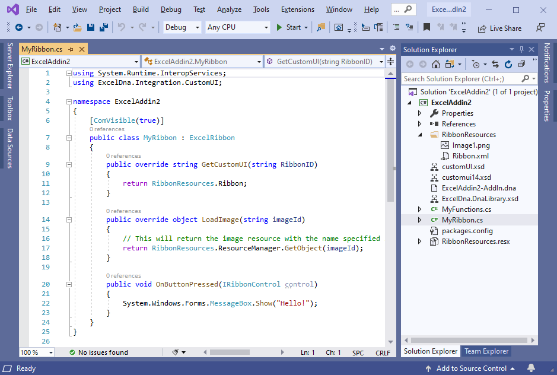Click the editor tab settings gear icon
Viewport: 557px width, 375px height.
coord(393,48)
